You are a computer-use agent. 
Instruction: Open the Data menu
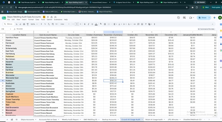[37, 20]
